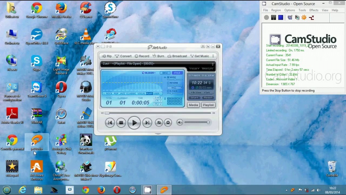The width and height of the screenshot is (346, 195).
Task: Open the HALL reverb mode dropdown
Action: 175,88
